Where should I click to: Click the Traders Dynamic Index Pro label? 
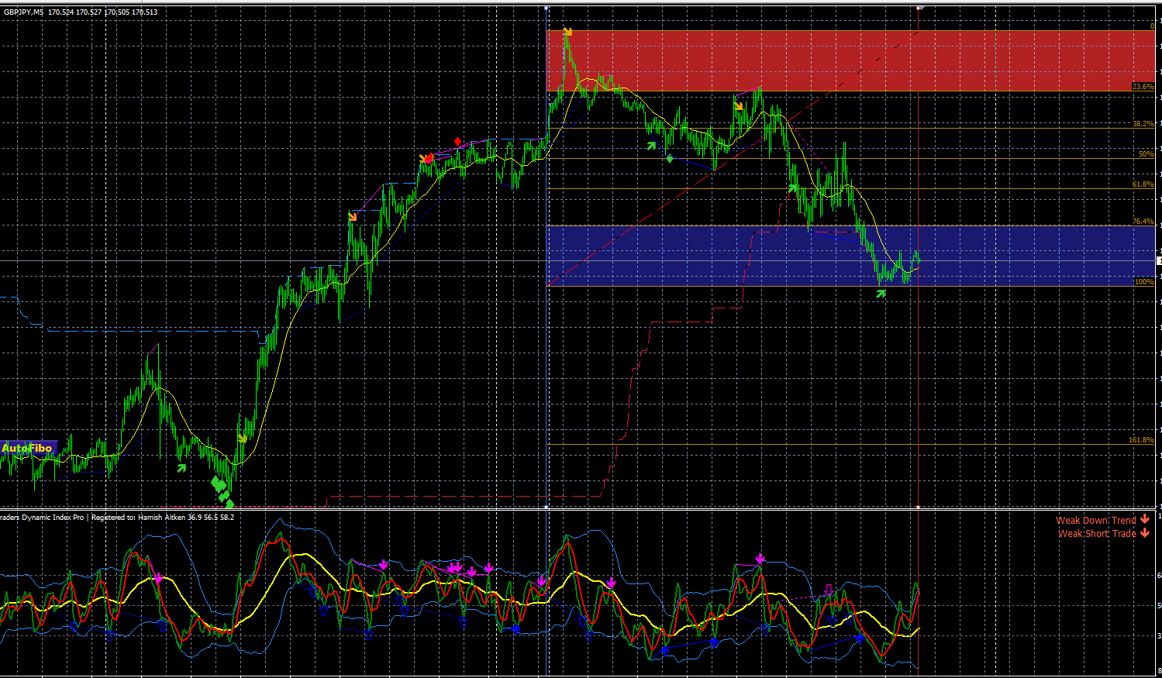tap(43, 517)
